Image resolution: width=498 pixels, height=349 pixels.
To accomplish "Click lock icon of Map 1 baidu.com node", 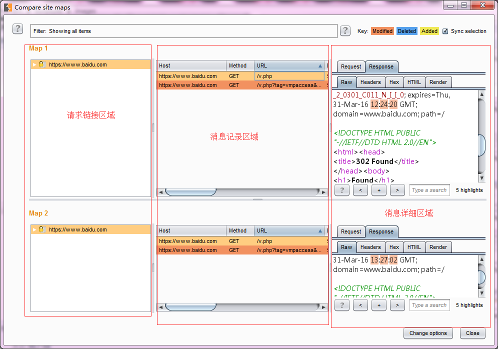I will (x=42, y=64).
